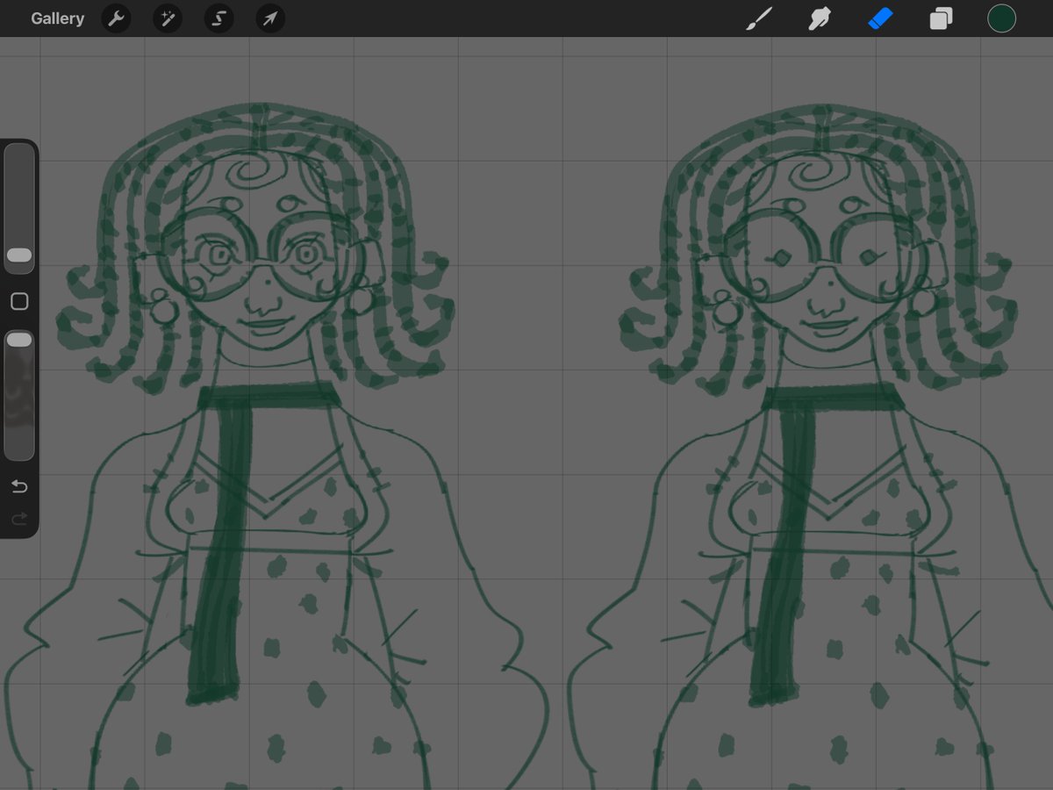Activate the Transform arrow tool
Image resolution: width=1053 pixels, height=790 pixels.
(x=270, y=18)
